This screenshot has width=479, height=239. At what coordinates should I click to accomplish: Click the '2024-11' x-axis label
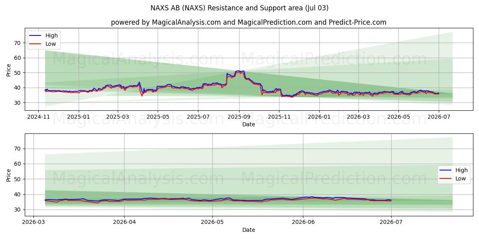[38, 117]
